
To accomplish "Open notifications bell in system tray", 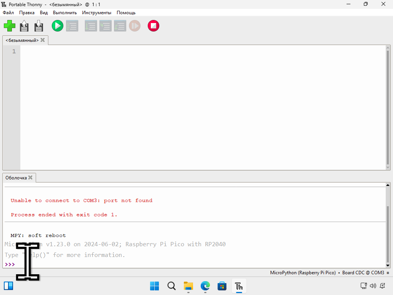I will pos(383,286).
